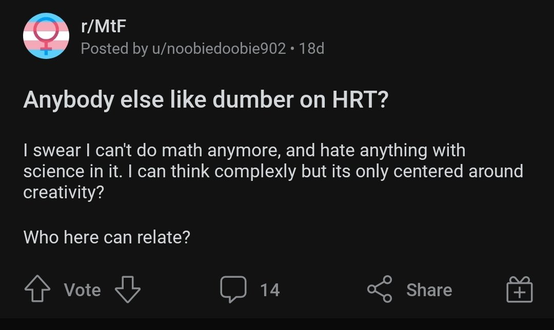Click the 'Who here can relate?' line
554x330 pixels.
click(106, 237)
